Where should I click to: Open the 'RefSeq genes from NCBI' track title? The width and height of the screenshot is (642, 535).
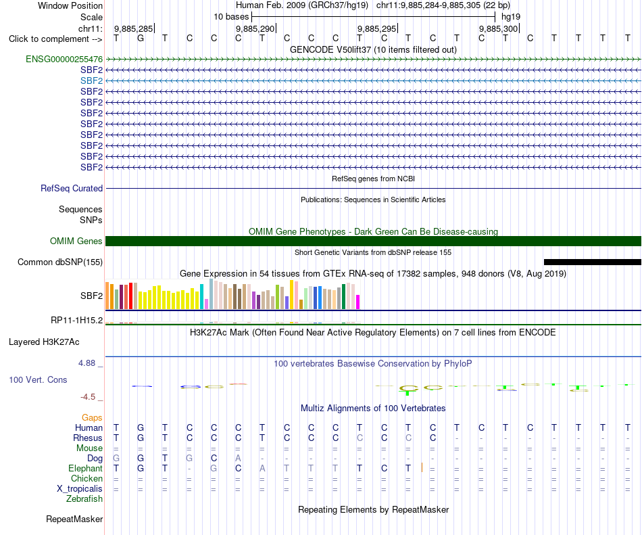click(x=373, y=179)
